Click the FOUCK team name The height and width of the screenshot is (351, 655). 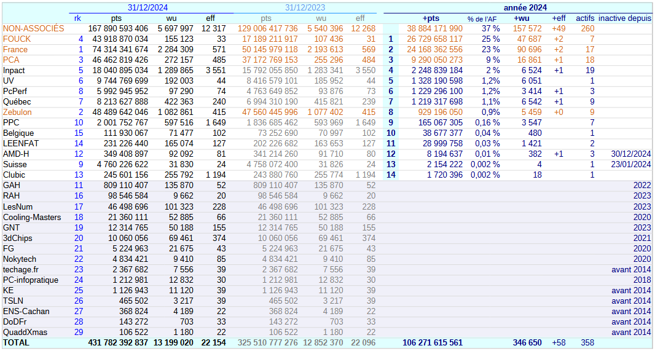[x=17, y=39]
